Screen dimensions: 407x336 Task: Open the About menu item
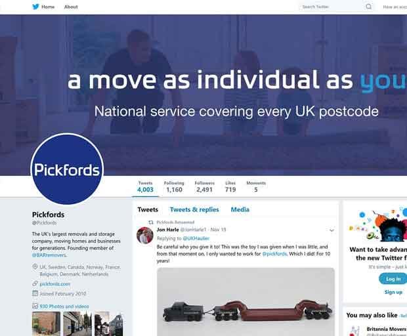tap(71, 7)
